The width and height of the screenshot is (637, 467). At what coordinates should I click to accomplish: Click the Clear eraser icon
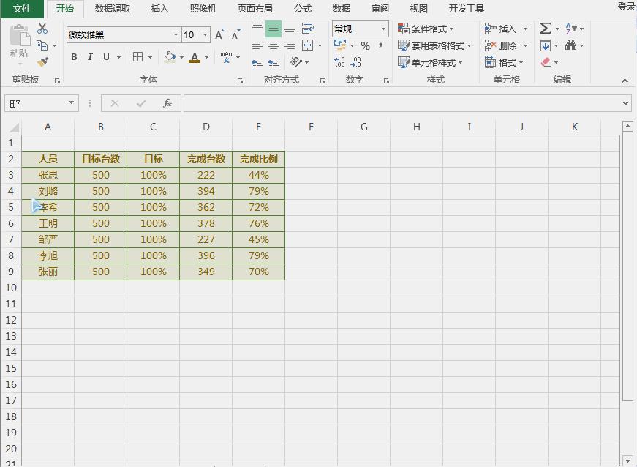click(545, 63)
